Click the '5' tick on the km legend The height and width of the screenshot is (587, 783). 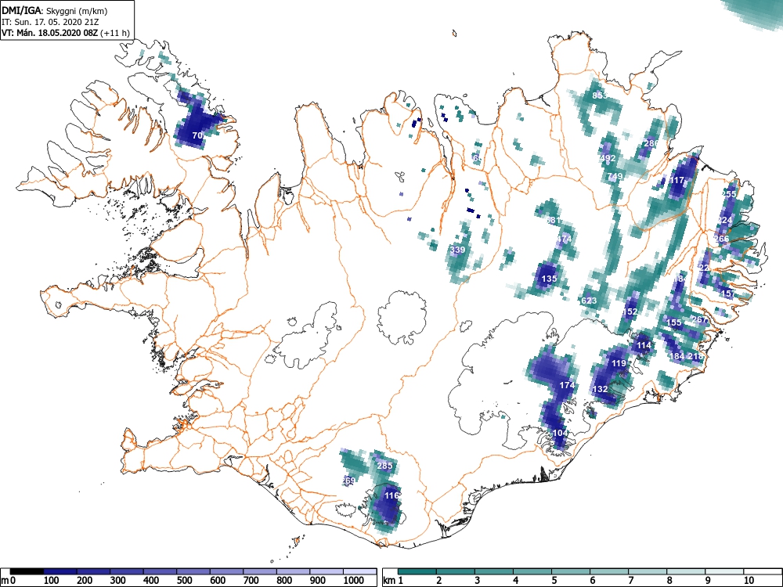click(554, 581)
